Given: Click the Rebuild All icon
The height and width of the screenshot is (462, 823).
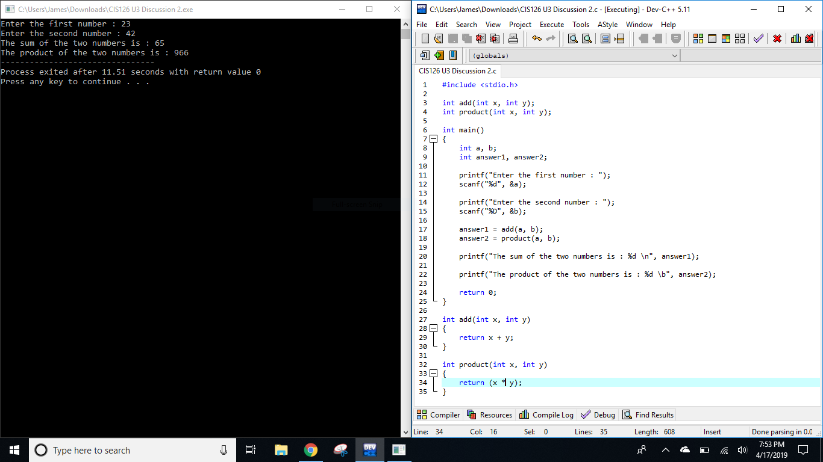Looking at the screenshot, I should [x=740, y=38].
